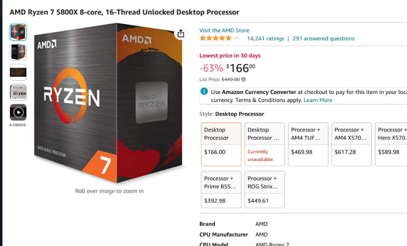
Task: Play the product videos thumbnail
Action: coord(18,112)
